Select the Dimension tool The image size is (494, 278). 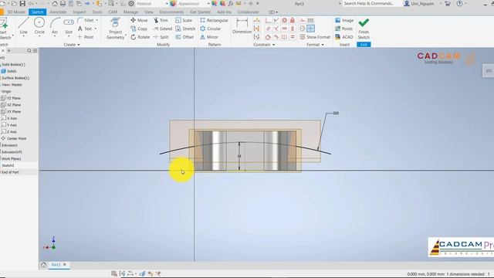[242, 25]
